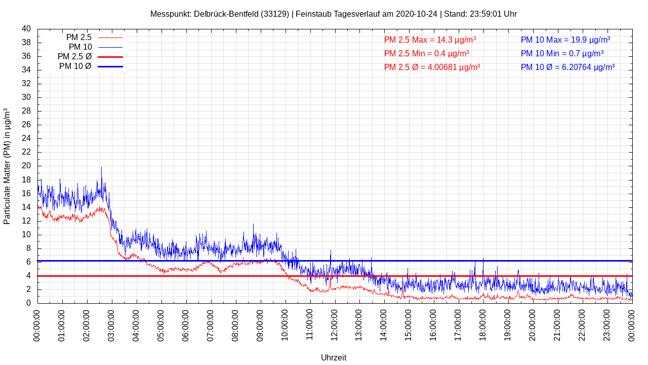Select the PM 2.5 Min = 0.4 µg/m³ text
The width and height of the screenshot is (648, 365).
tap(426, 53)
